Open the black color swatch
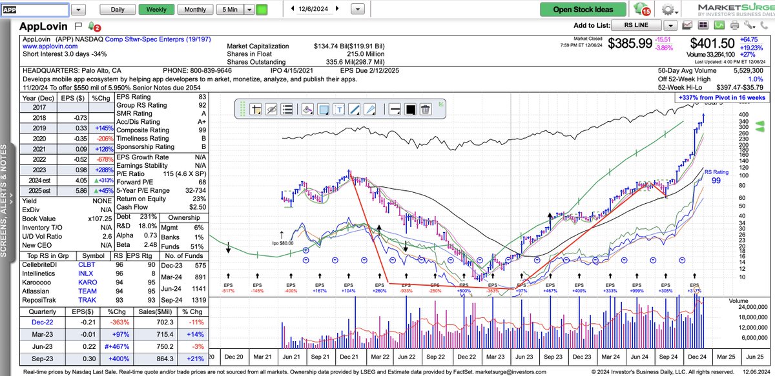Image resolution: width=775 pixels, height=376 pixels. tap(410, 110)
